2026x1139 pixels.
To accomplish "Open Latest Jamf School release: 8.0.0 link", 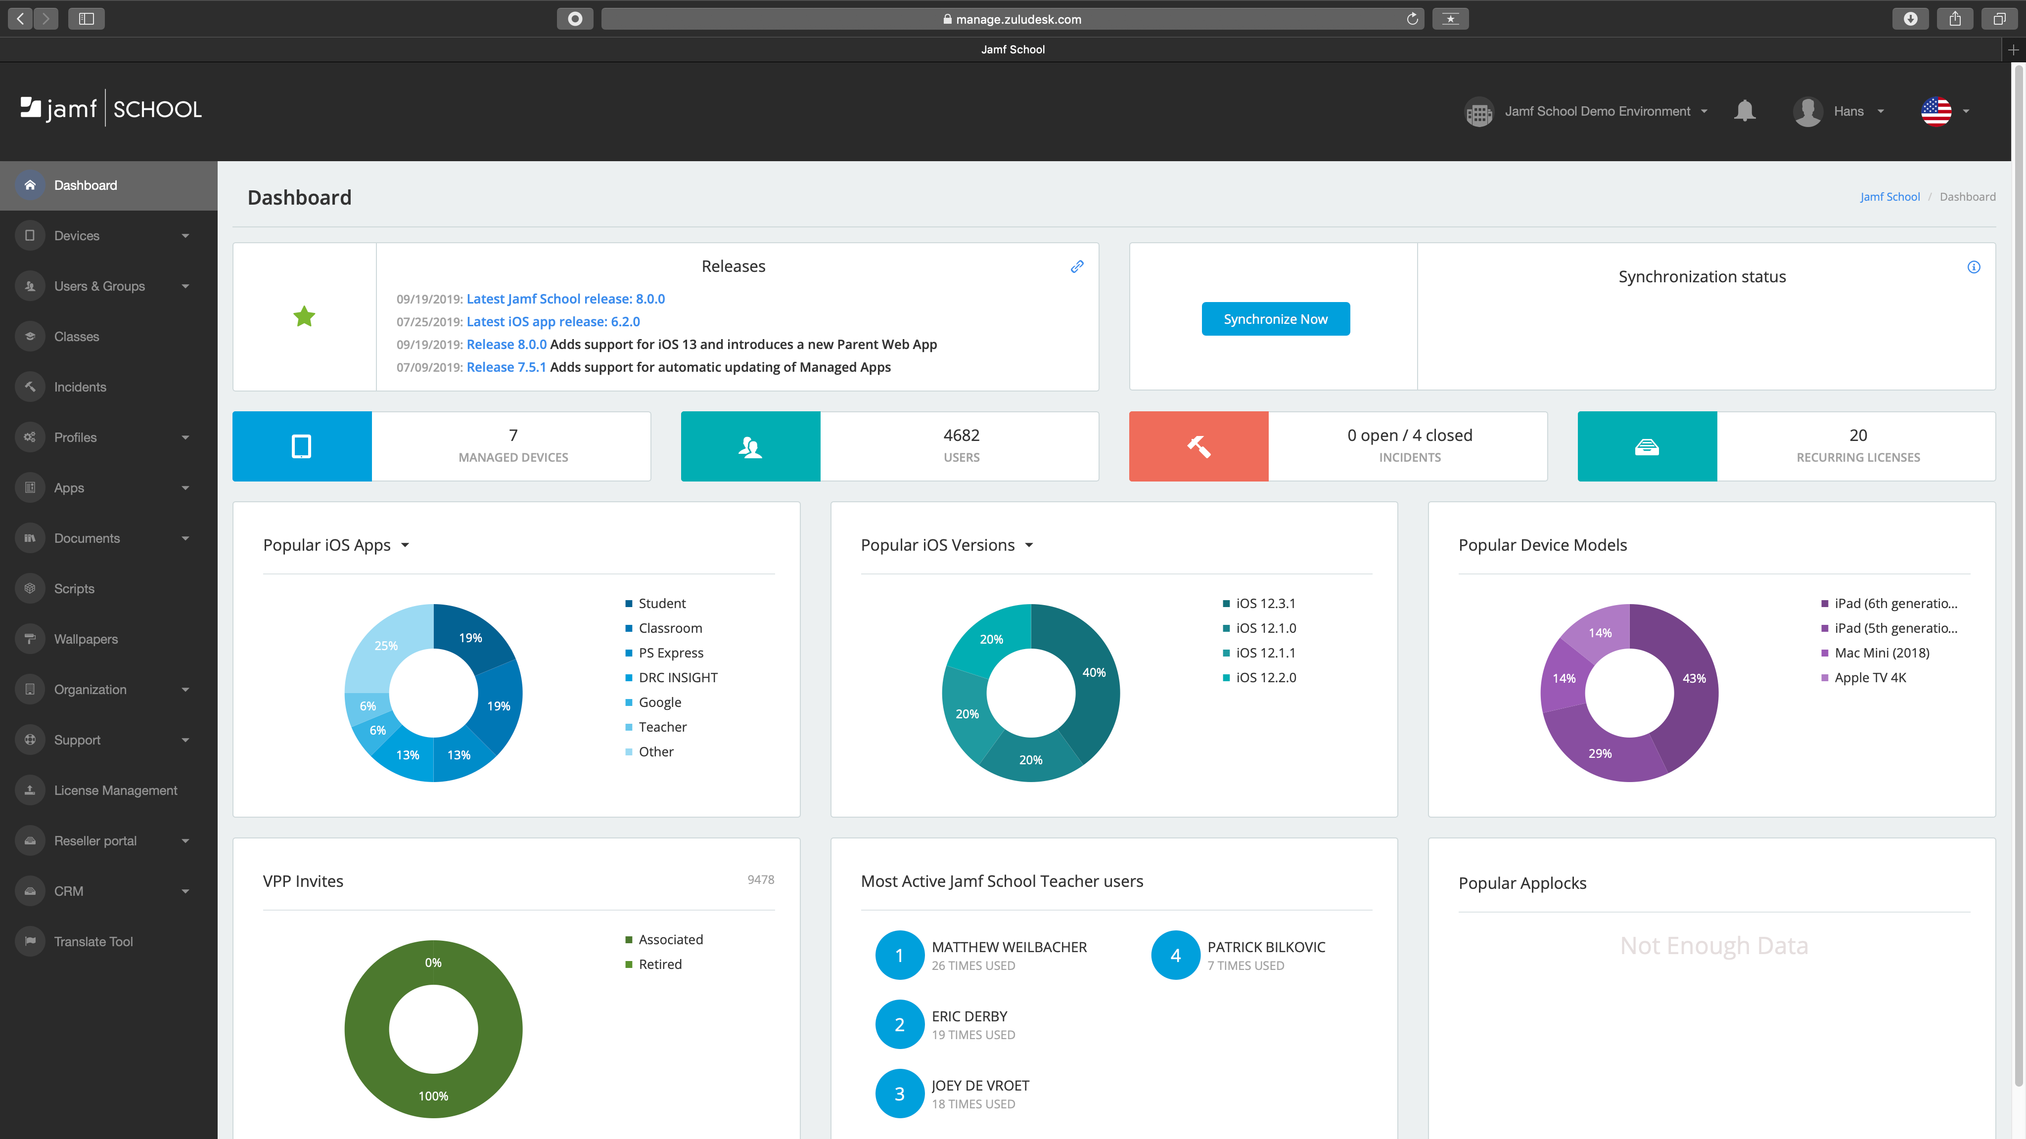I will pos(565,299).
